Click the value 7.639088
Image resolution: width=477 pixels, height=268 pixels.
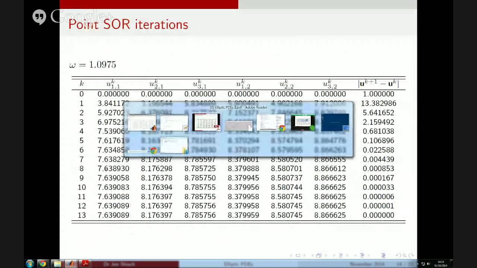pyautogui.click(x=113, y=197)
